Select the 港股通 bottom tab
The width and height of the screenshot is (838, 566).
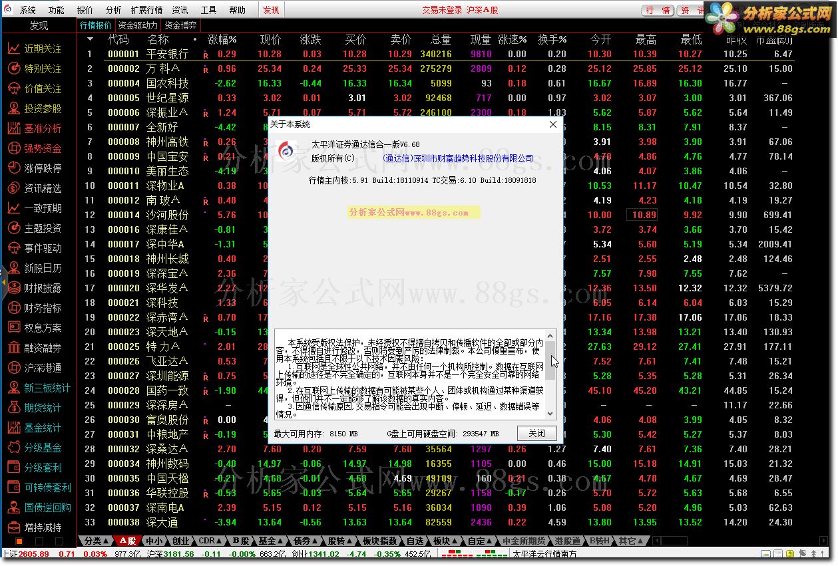tap(567, 541)
